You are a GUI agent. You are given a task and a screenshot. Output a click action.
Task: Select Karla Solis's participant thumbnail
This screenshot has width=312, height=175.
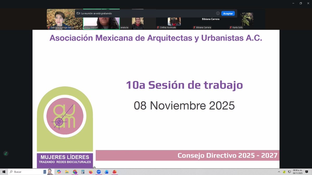click(247, 19)
